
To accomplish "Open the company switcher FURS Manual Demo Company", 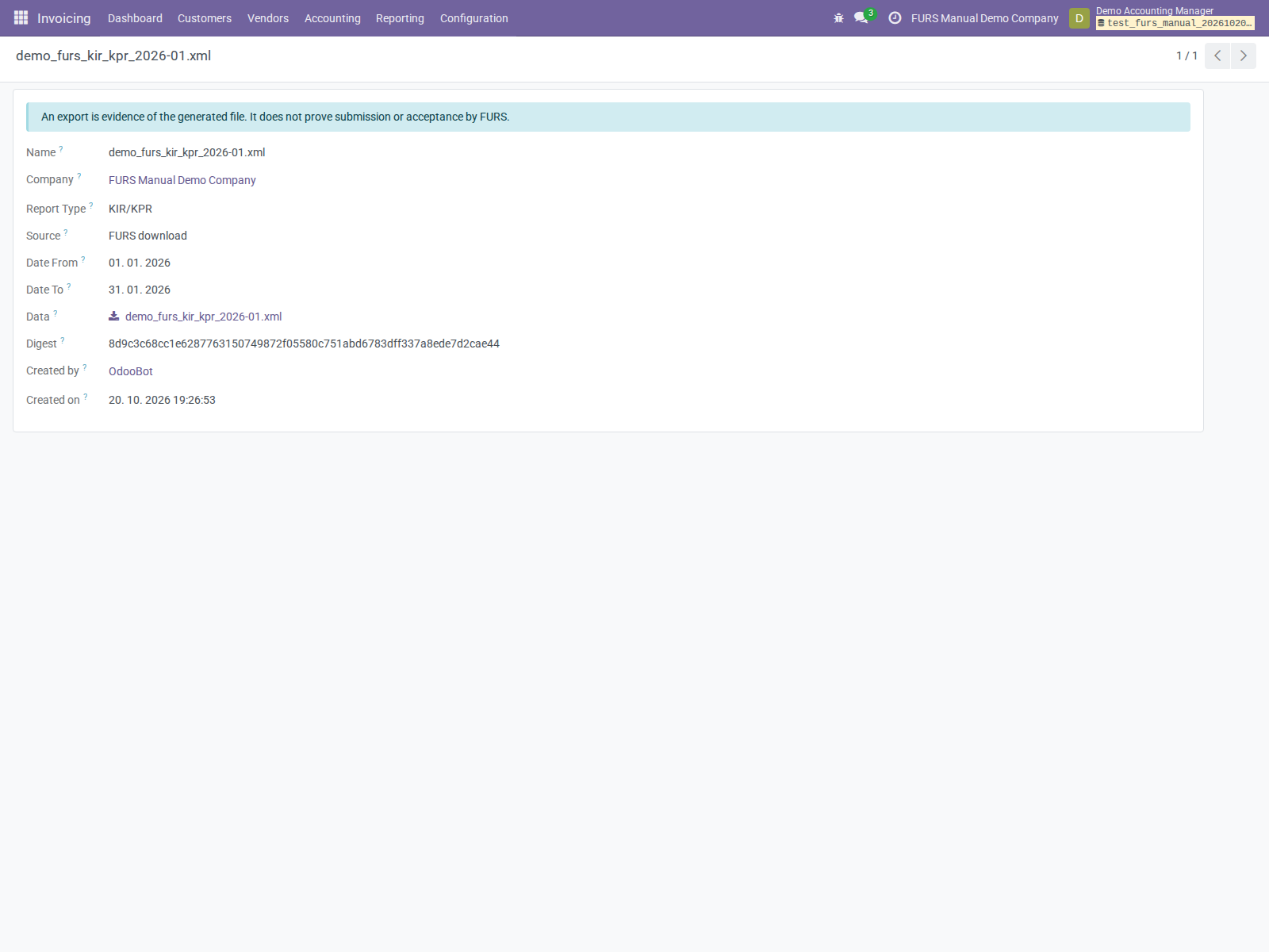I will (984, 18).
